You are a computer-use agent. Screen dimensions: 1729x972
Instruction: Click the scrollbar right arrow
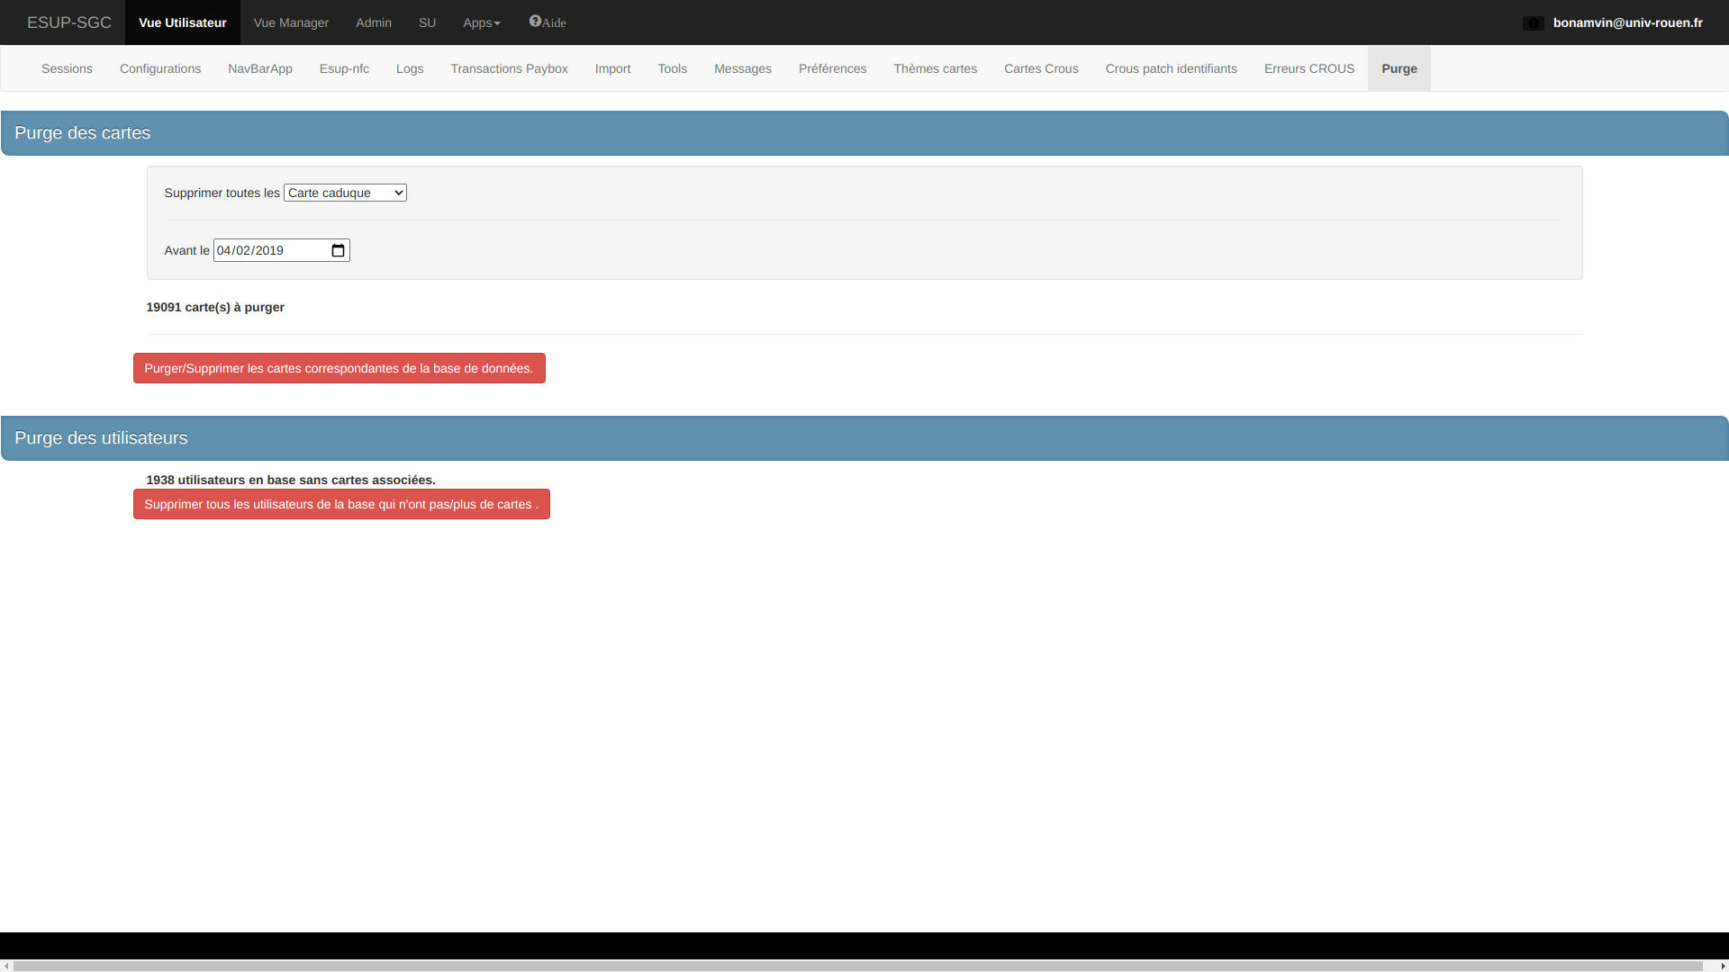1723,966
